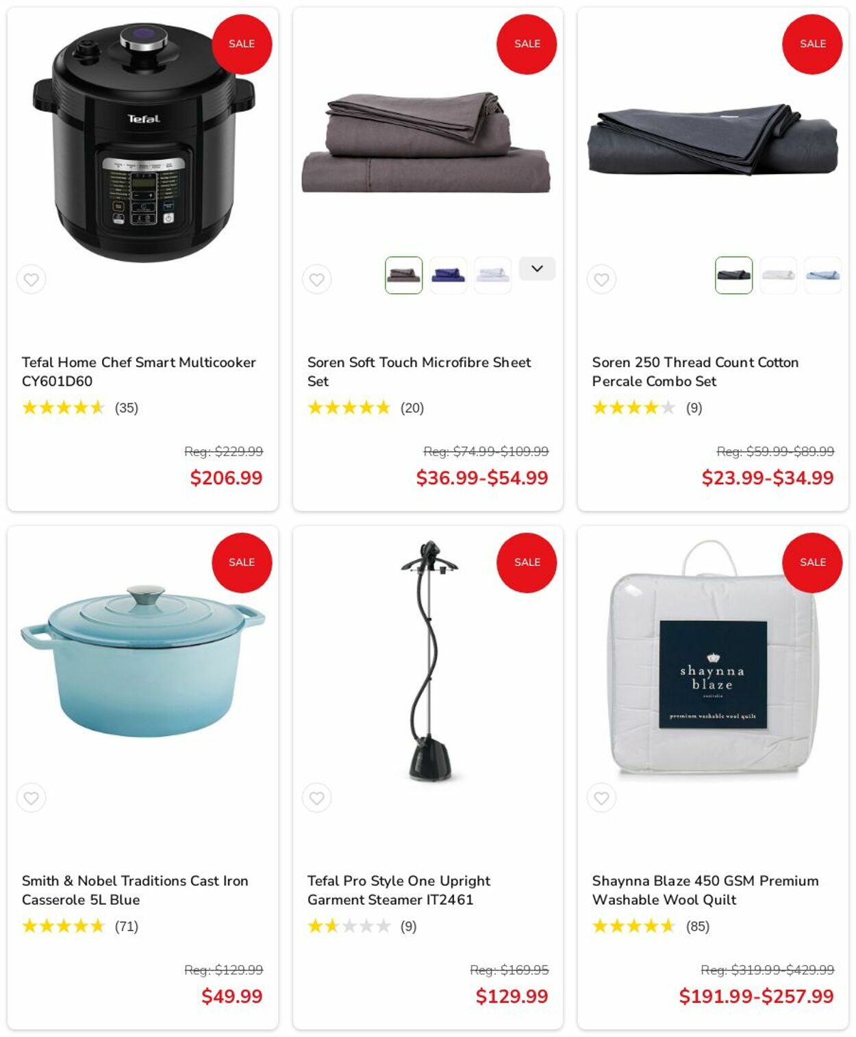Expand more colour options for Microfibre Sheet Set
Screen dimensions: 856x1037
[x=537, y=268]
